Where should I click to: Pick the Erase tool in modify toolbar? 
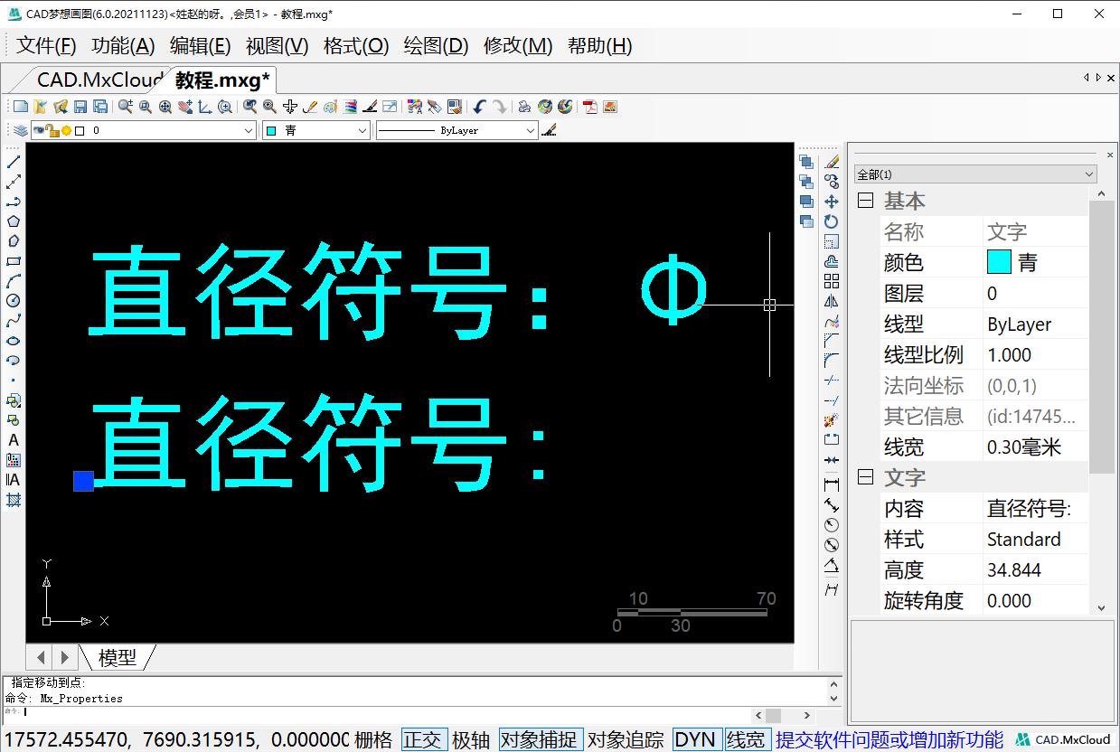832,162
